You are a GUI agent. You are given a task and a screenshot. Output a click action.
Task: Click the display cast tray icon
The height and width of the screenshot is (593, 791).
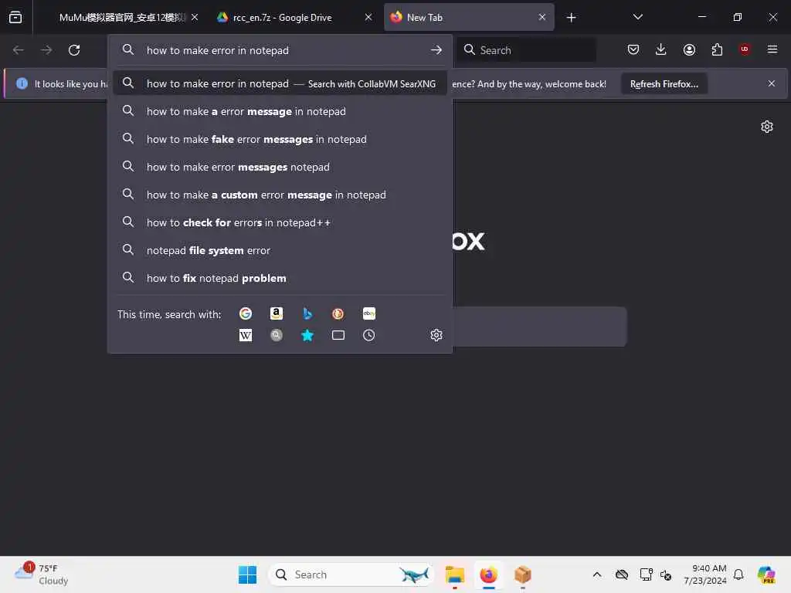(x=647, y=574)
